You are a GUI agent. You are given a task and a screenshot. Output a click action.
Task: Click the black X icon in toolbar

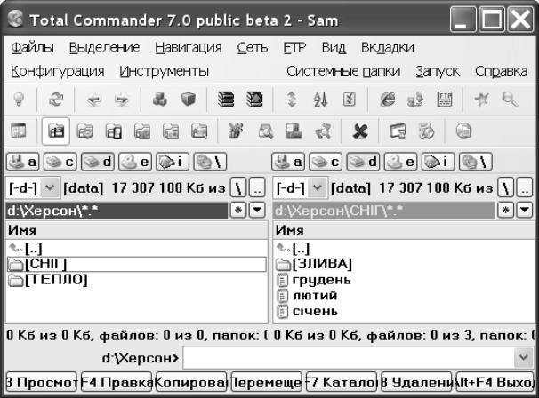coord(360,131)
